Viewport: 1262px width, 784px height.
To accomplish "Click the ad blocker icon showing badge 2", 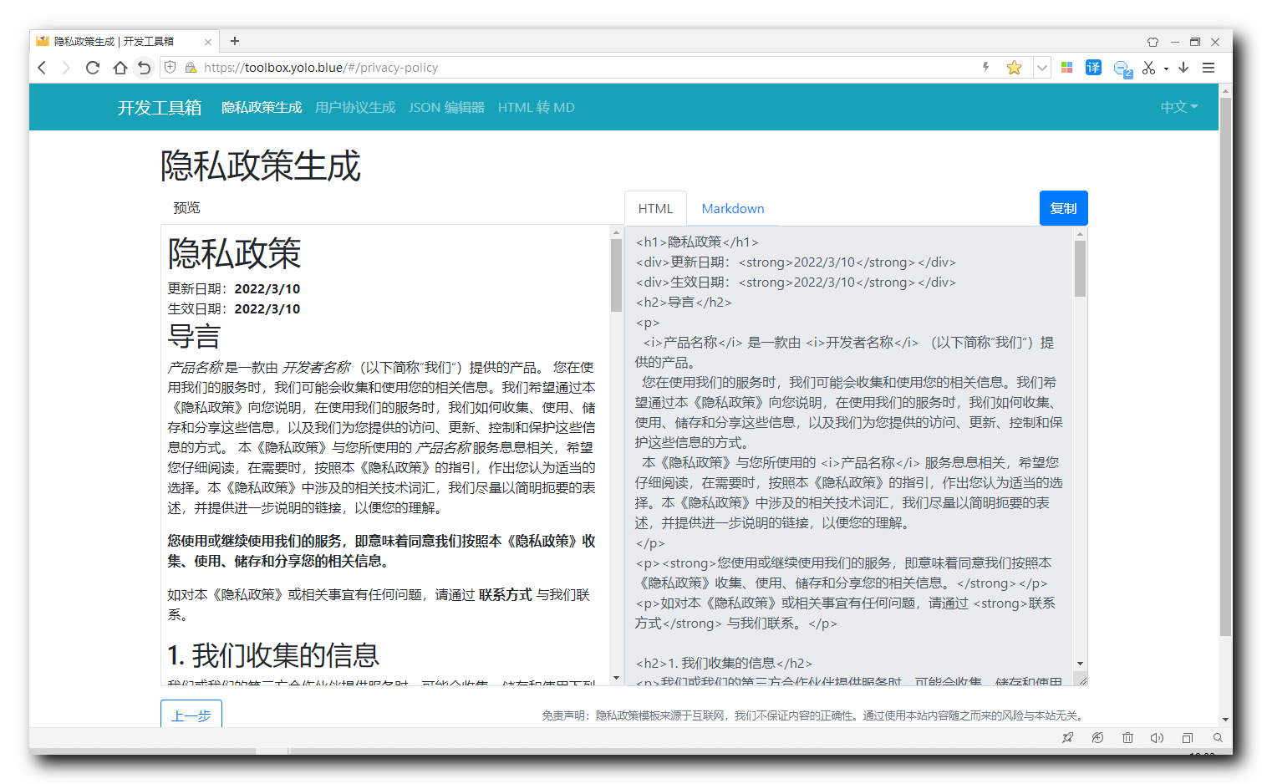I will (1122, 68).
